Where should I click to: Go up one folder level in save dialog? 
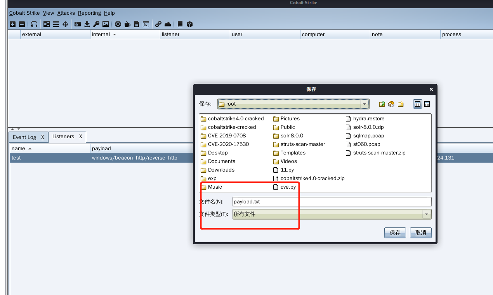[x=382, y=104]
